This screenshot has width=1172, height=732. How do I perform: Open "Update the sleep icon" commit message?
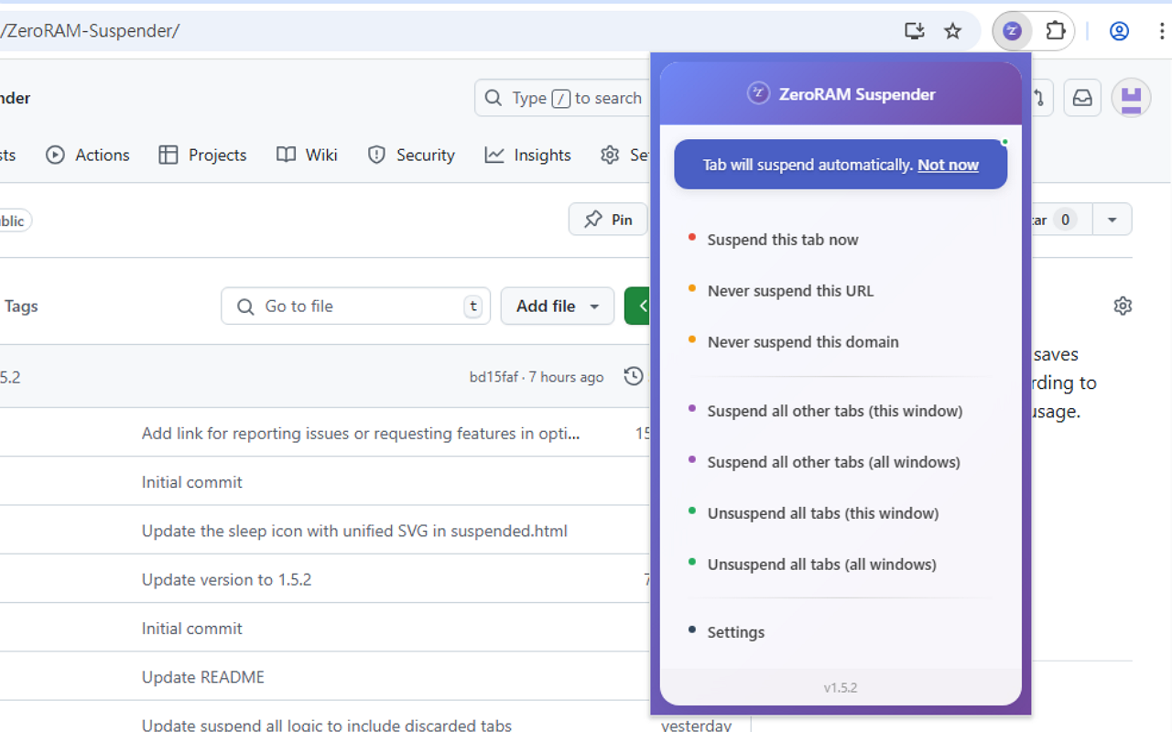(x=354, y=531)
